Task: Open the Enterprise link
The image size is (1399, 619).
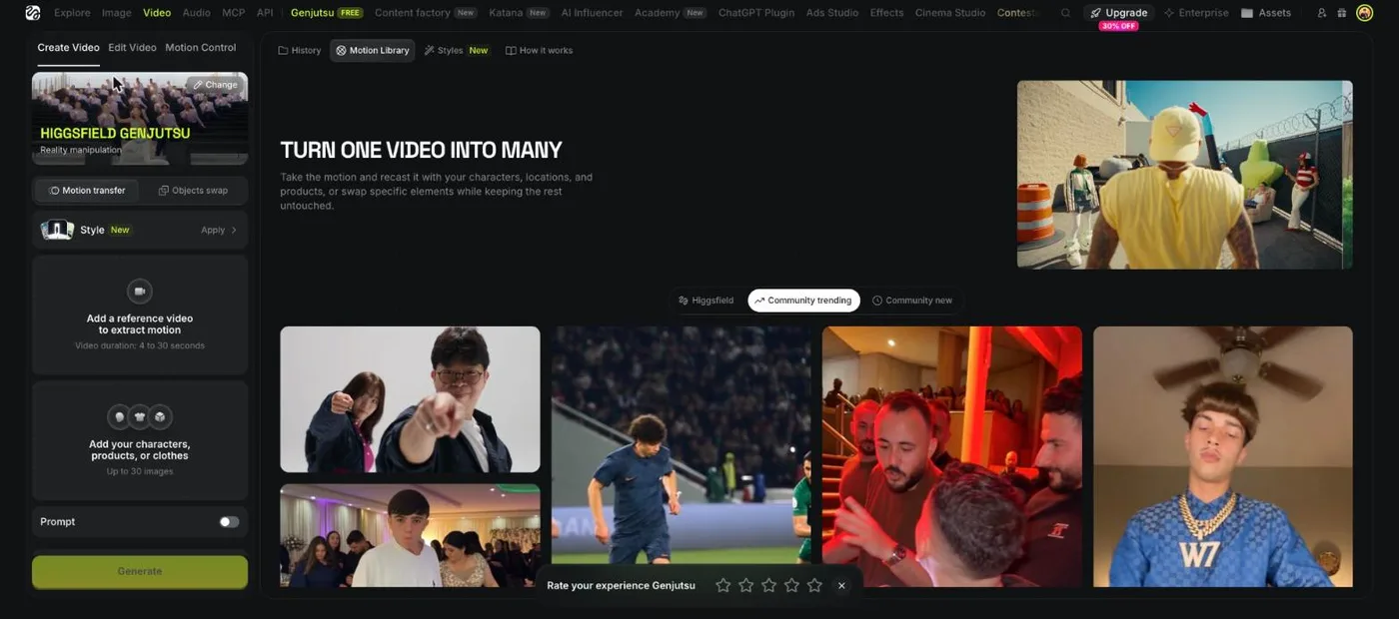Action: [x=1196, y=13]
